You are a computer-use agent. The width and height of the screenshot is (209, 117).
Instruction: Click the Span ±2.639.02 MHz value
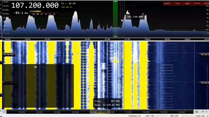pyautogui.click(x=111, y=105)
